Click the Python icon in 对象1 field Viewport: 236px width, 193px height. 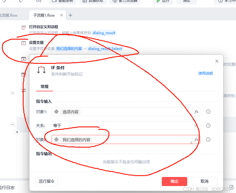56,112
